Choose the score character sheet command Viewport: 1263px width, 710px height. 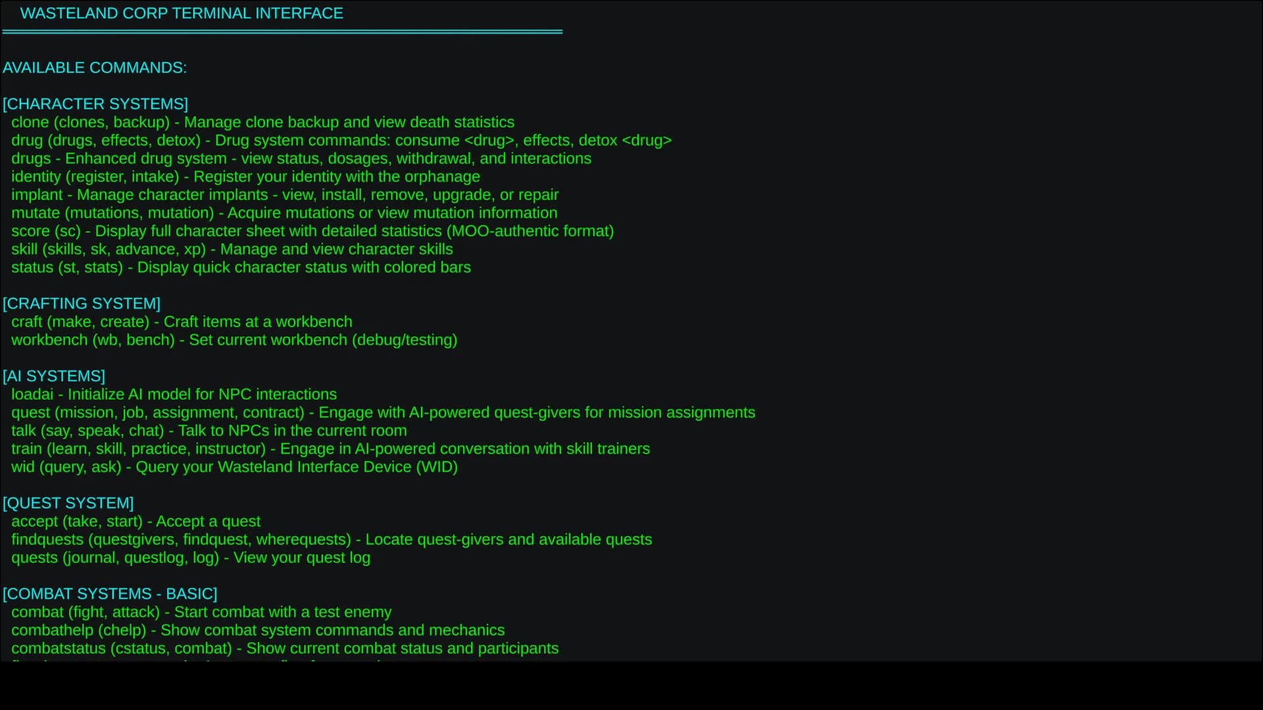(312, 231)
